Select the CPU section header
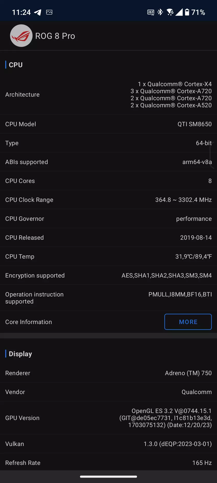The height and width of the screenshot is (483, 217). [x=16, y=65]
